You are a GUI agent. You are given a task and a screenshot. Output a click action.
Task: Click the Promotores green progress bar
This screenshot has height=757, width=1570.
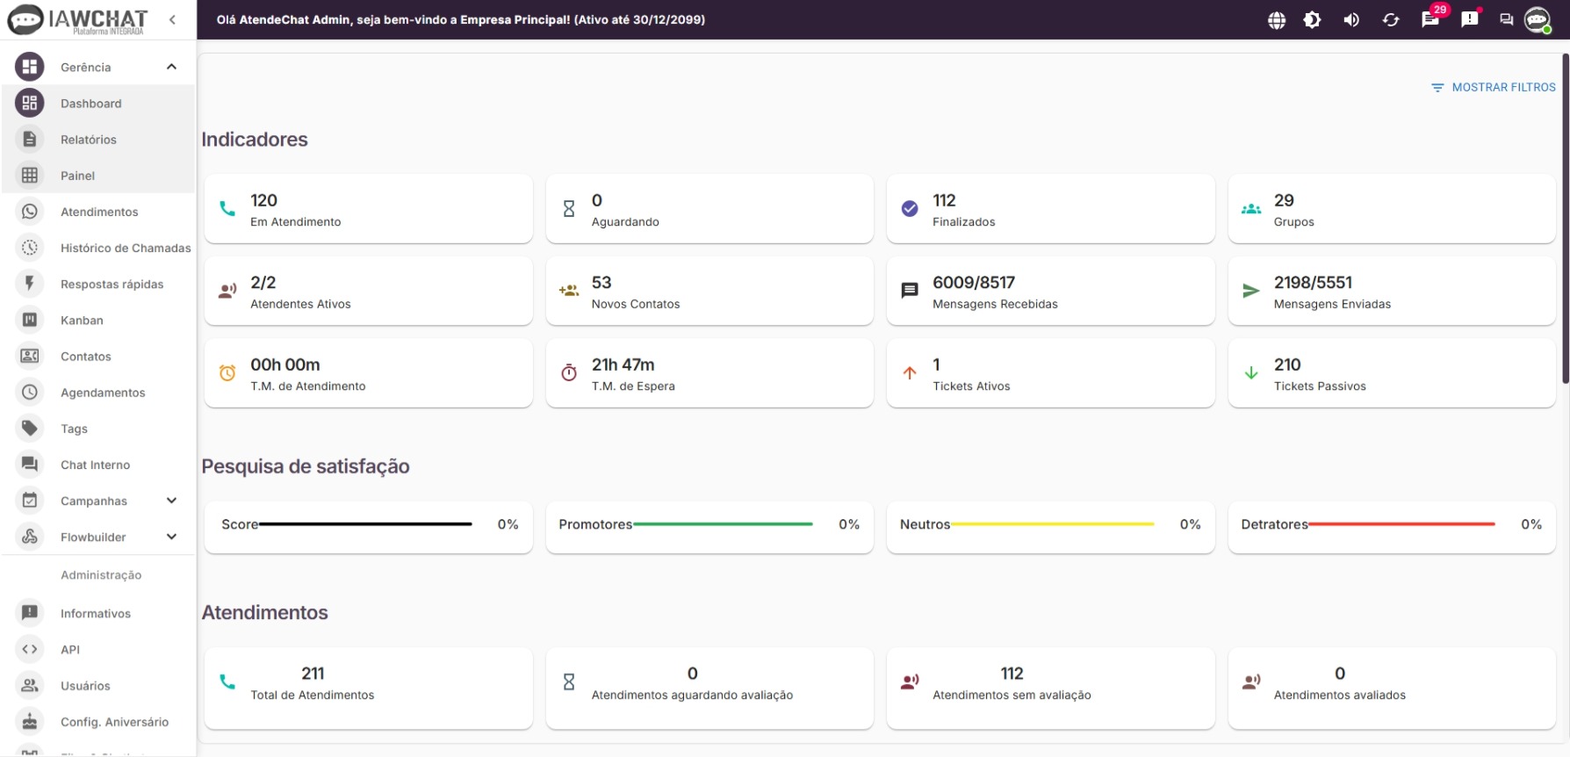(x=723, y=524)
